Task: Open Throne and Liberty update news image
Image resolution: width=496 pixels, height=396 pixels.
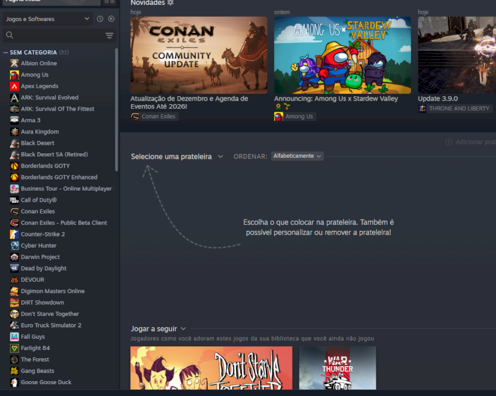Action: point(457,55)
